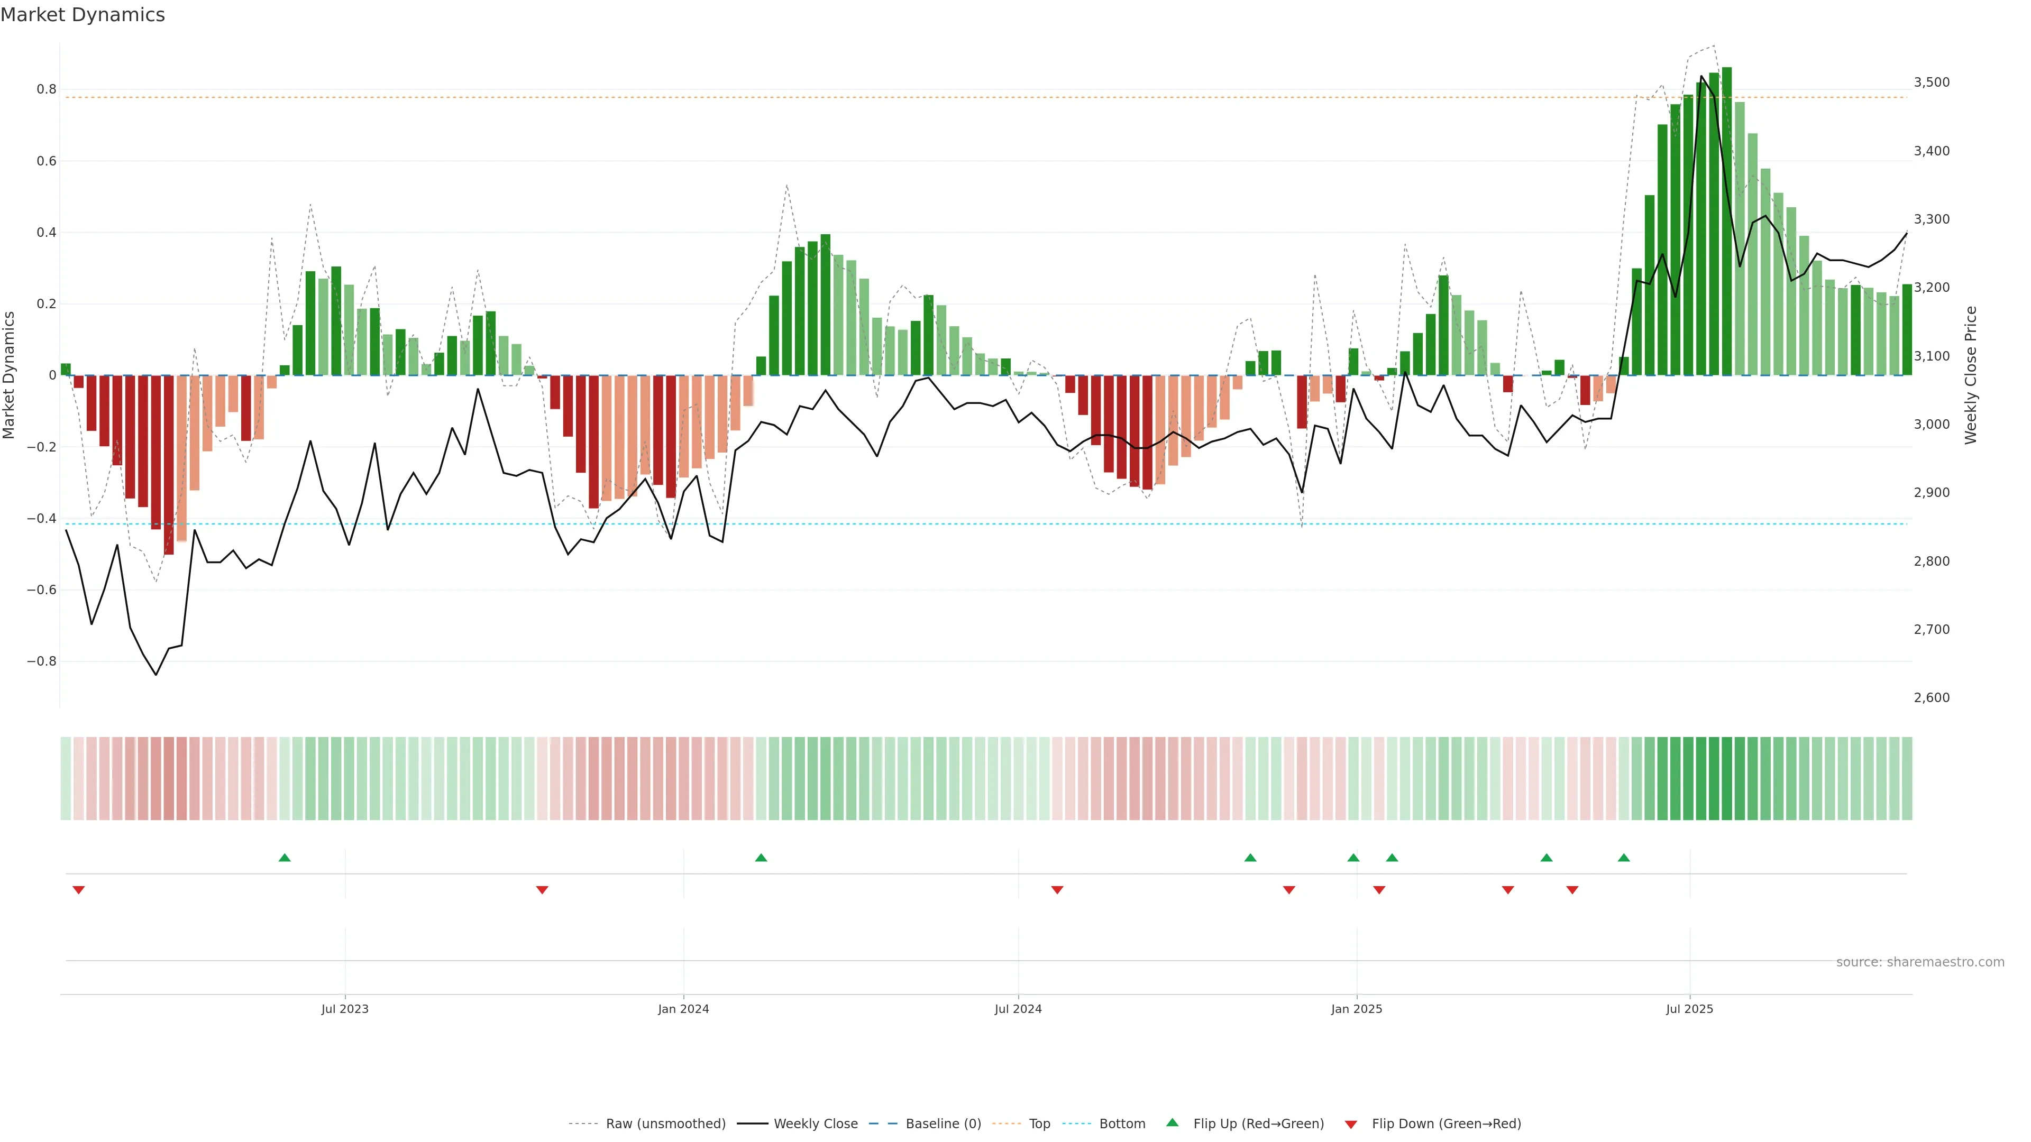Click the Jul 2023 x-axis label
Viewport: 2031px width, 1142px height.
(x=344, y=1009)
